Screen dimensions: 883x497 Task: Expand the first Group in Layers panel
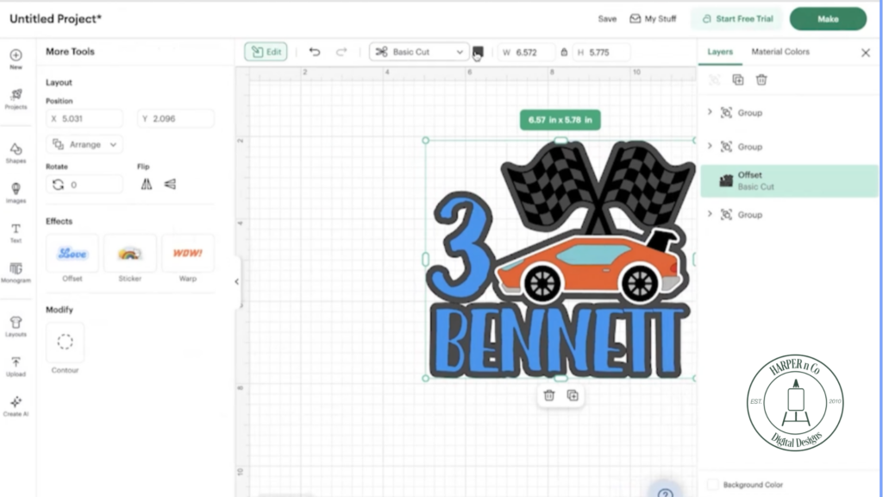[x=711, y=112]
